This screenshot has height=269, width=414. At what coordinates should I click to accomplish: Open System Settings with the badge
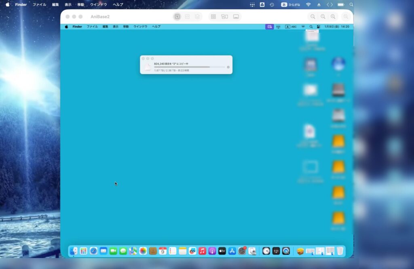[242, 251]
